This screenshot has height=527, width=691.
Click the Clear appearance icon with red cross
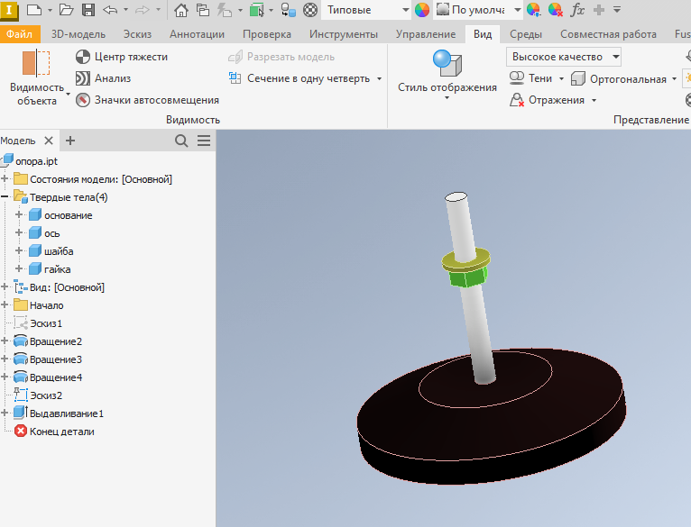[556, 10]
